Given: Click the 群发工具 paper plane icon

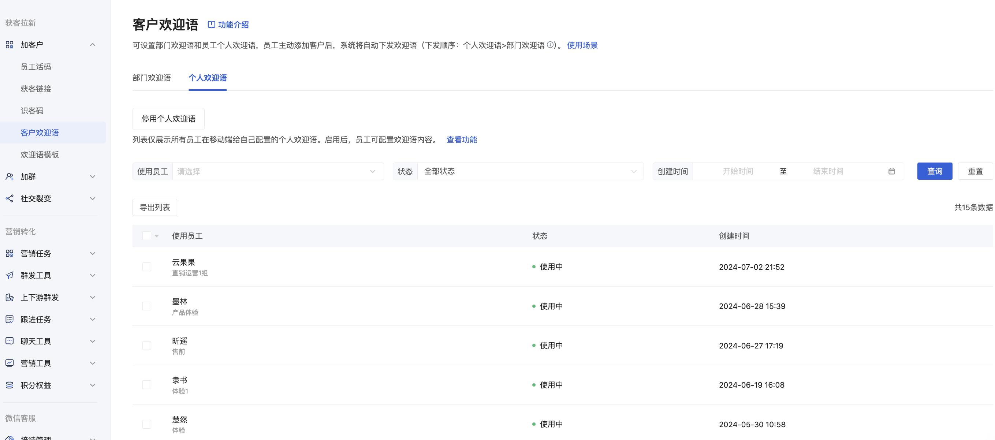Looking at the screenshot, I should [10, 275].
